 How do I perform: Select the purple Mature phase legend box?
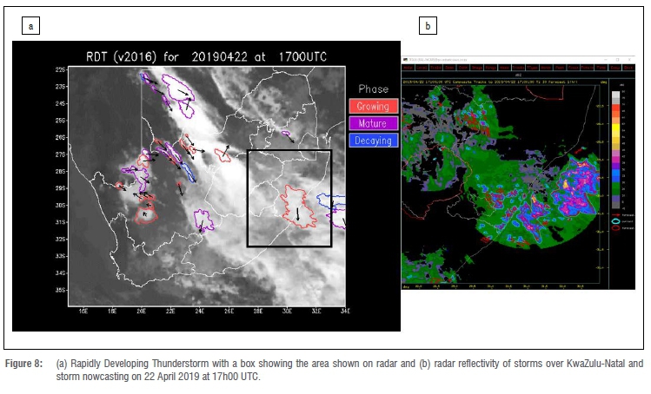click(373, 123)
